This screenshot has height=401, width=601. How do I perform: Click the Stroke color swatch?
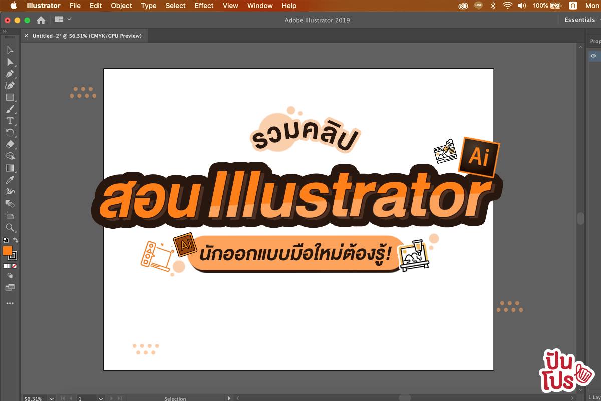[x=13, y=256]
